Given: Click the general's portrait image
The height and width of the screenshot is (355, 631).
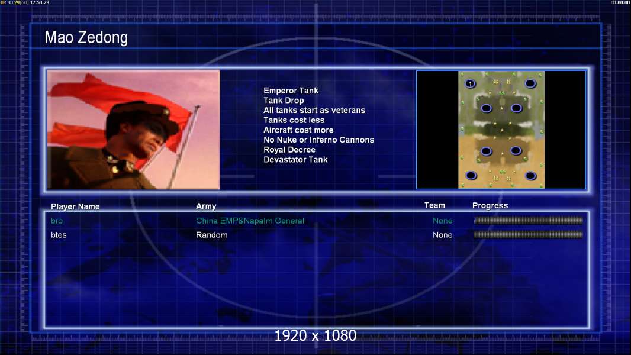Looking at the screenshot, I should [134, 130].
